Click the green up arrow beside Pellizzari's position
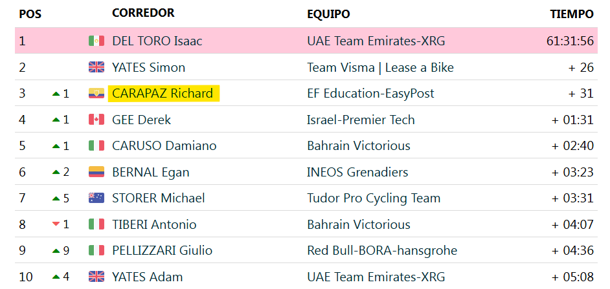Viewport: 610px width, 289px height. tap(56, 251)
